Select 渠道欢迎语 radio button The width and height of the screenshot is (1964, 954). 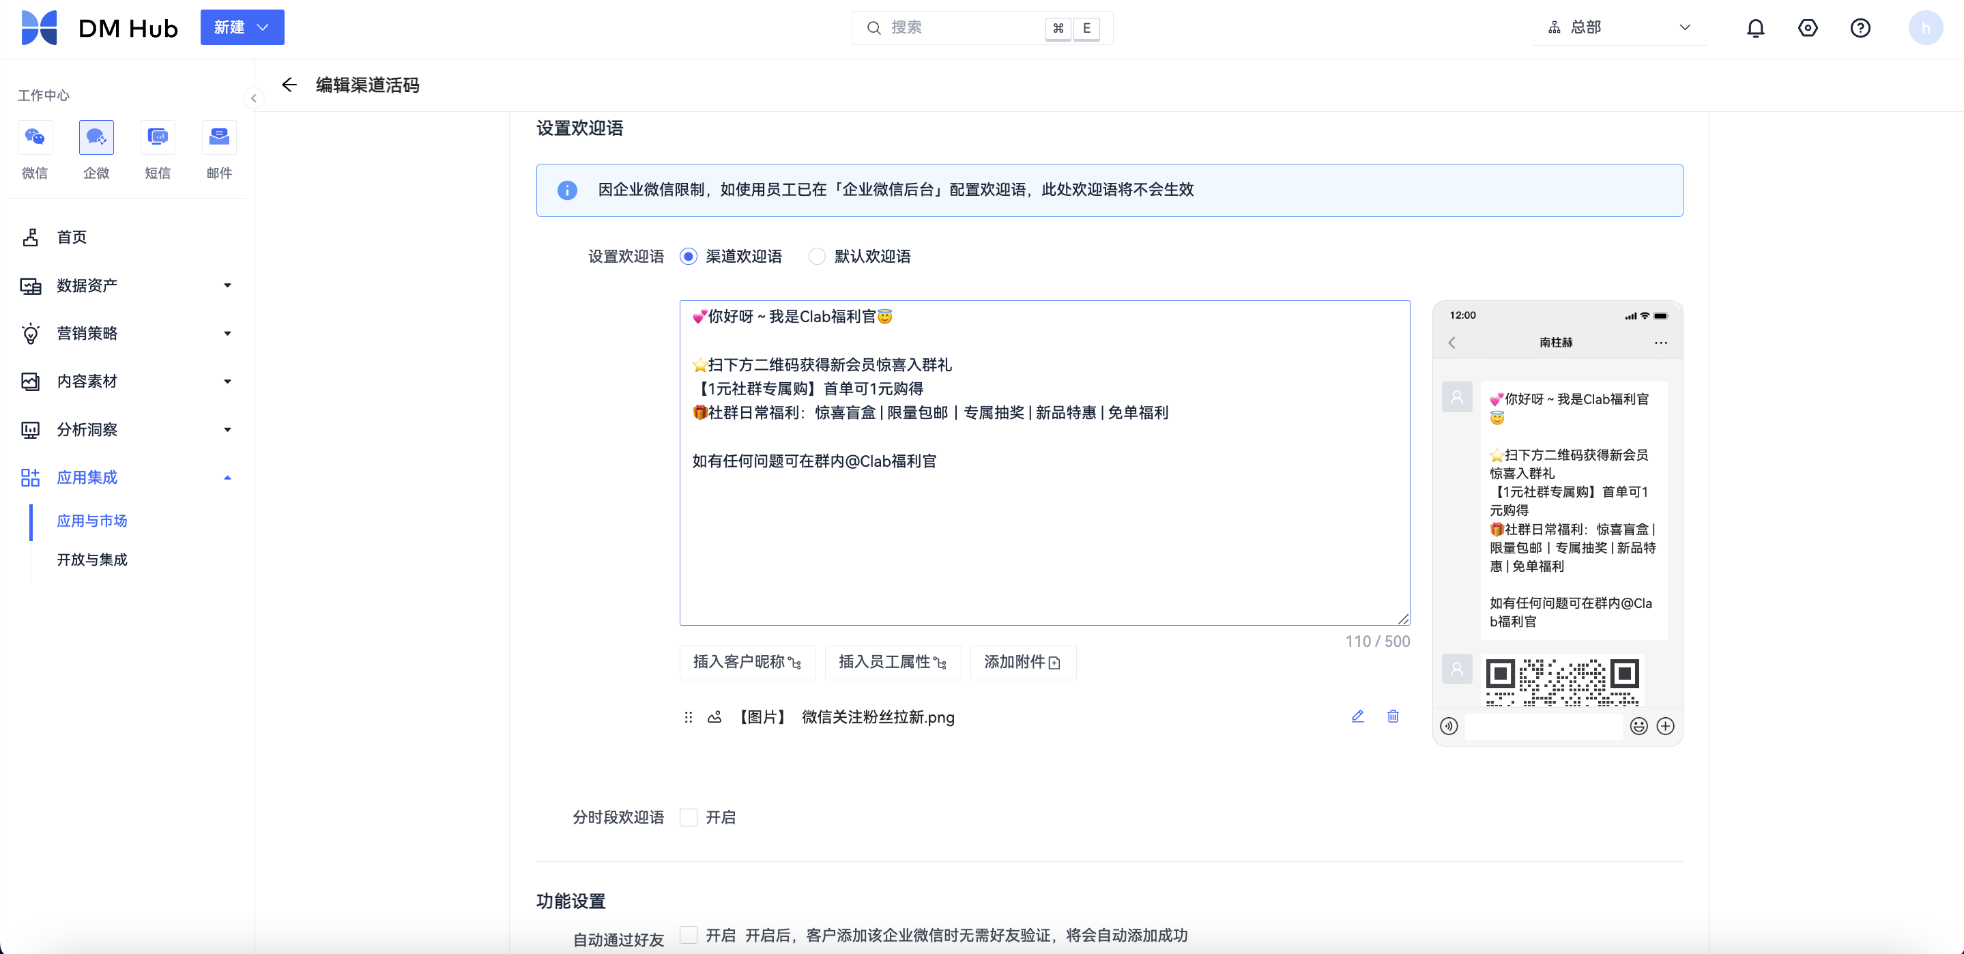click(688, 257)
